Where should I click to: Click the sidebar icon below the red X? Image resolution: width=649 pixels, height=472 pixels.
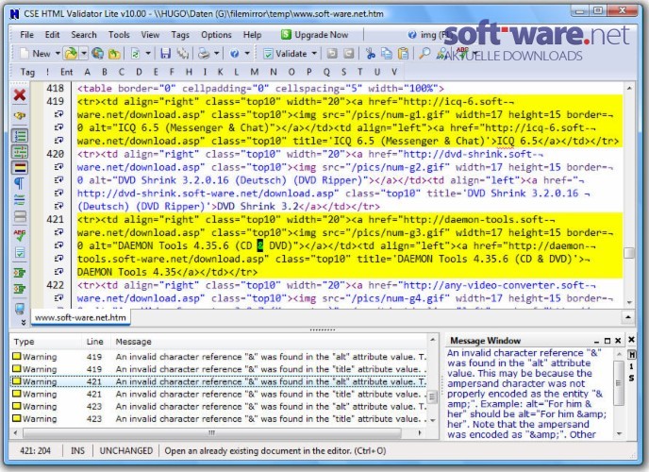coord(20,115)
